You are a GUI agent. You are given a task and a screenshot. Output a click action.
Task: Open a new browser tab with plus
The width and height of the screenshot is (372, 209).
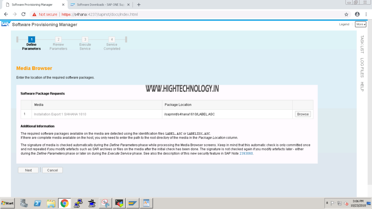[139, 4]
